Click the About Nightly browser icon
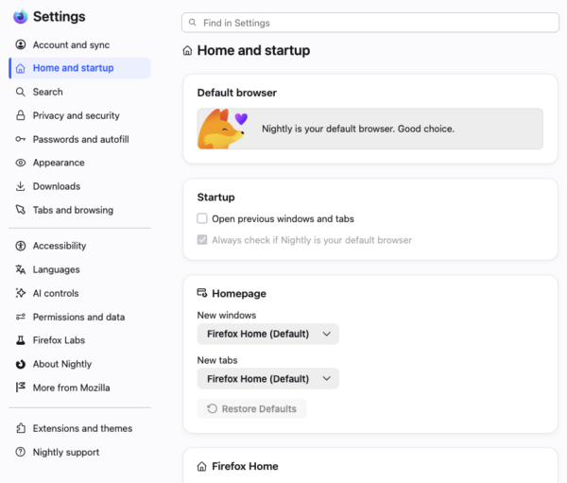 point(21,364)
